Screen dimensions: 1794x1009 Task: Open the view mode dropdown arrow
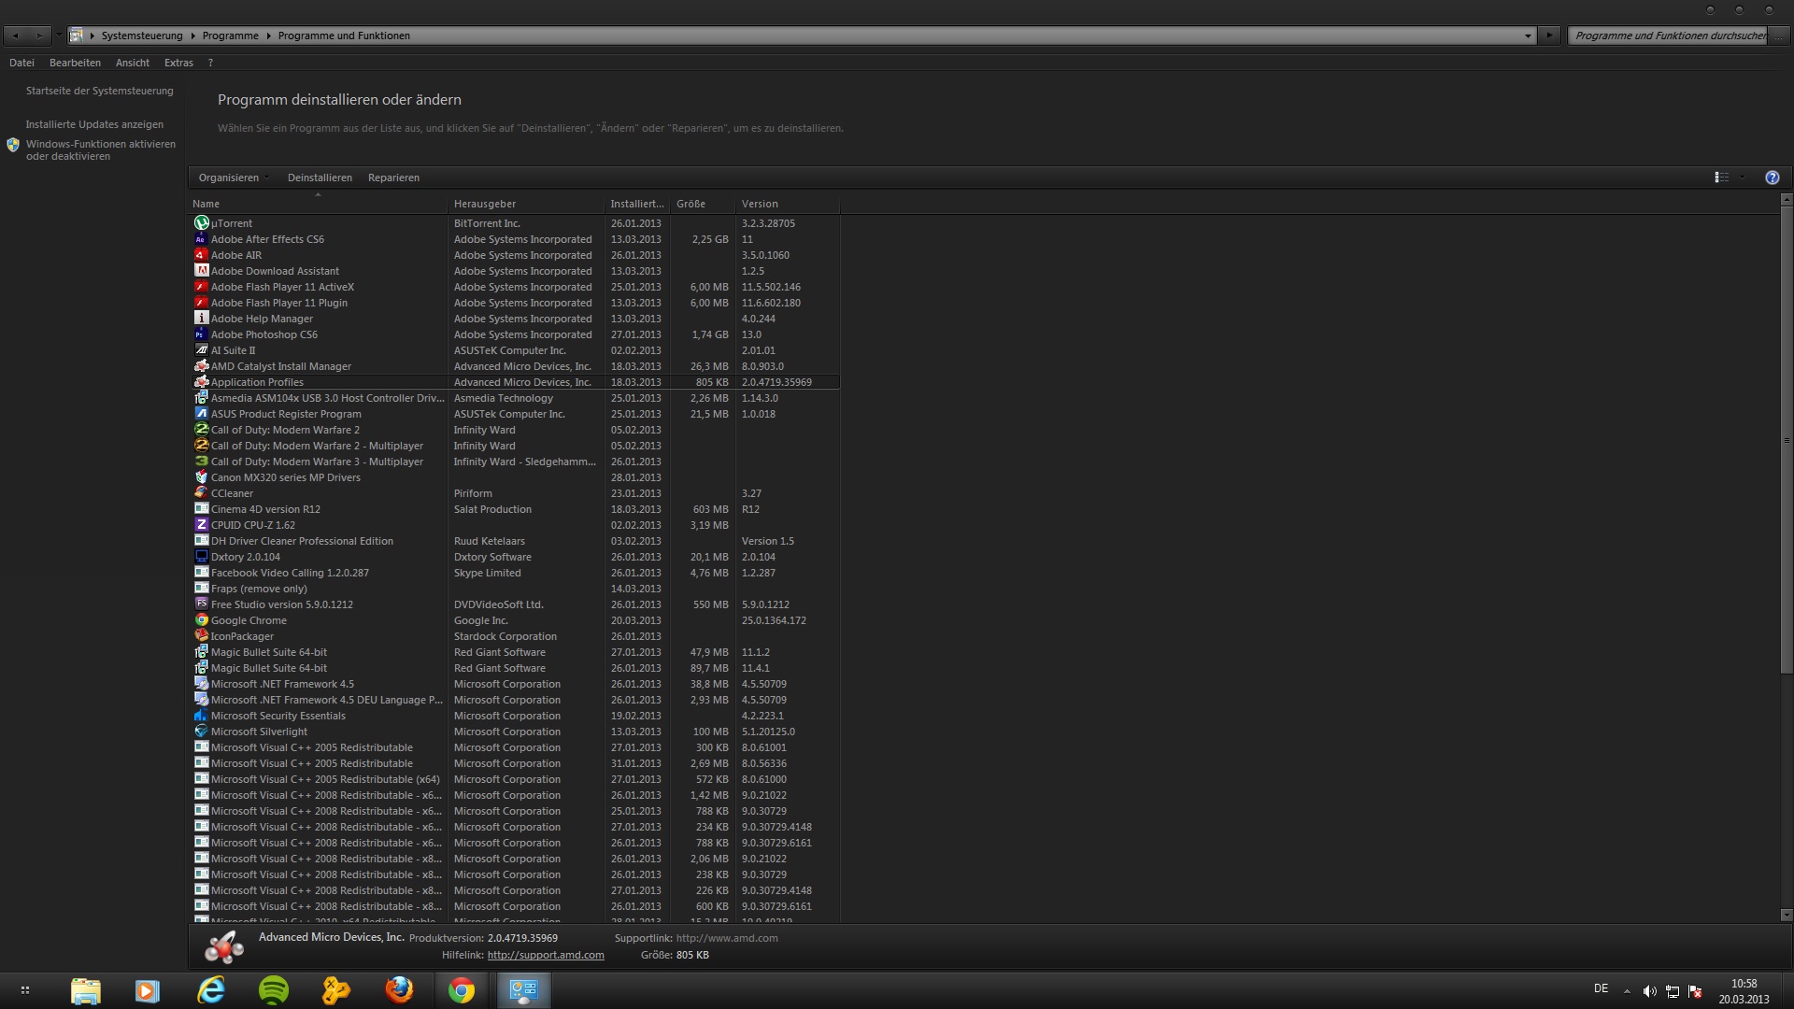tap(1742, 178)
